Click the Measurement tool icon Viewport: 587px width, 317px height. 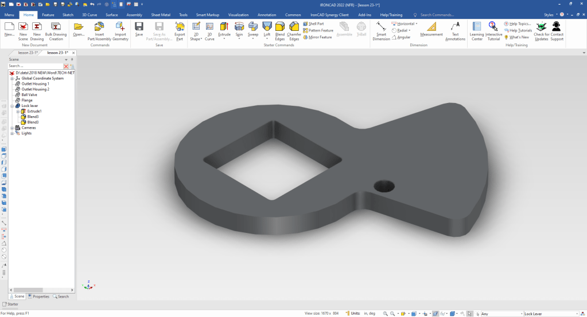pyautogui.click(x=431, y=26)
